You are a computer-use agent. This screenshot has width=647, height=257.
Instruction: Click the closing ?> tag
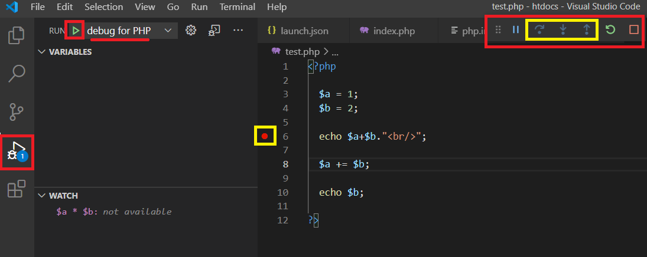(314, 221)
